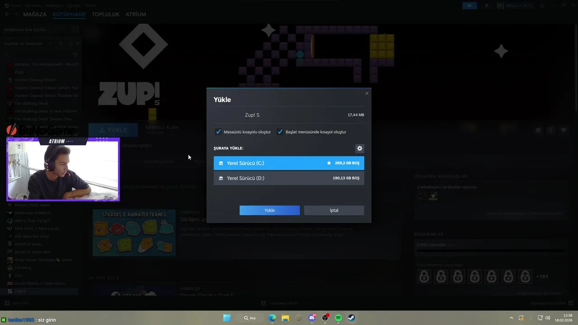Select Where Winds Meet in library list
This screenshot has width=578, height=325.
coord(43,205)
